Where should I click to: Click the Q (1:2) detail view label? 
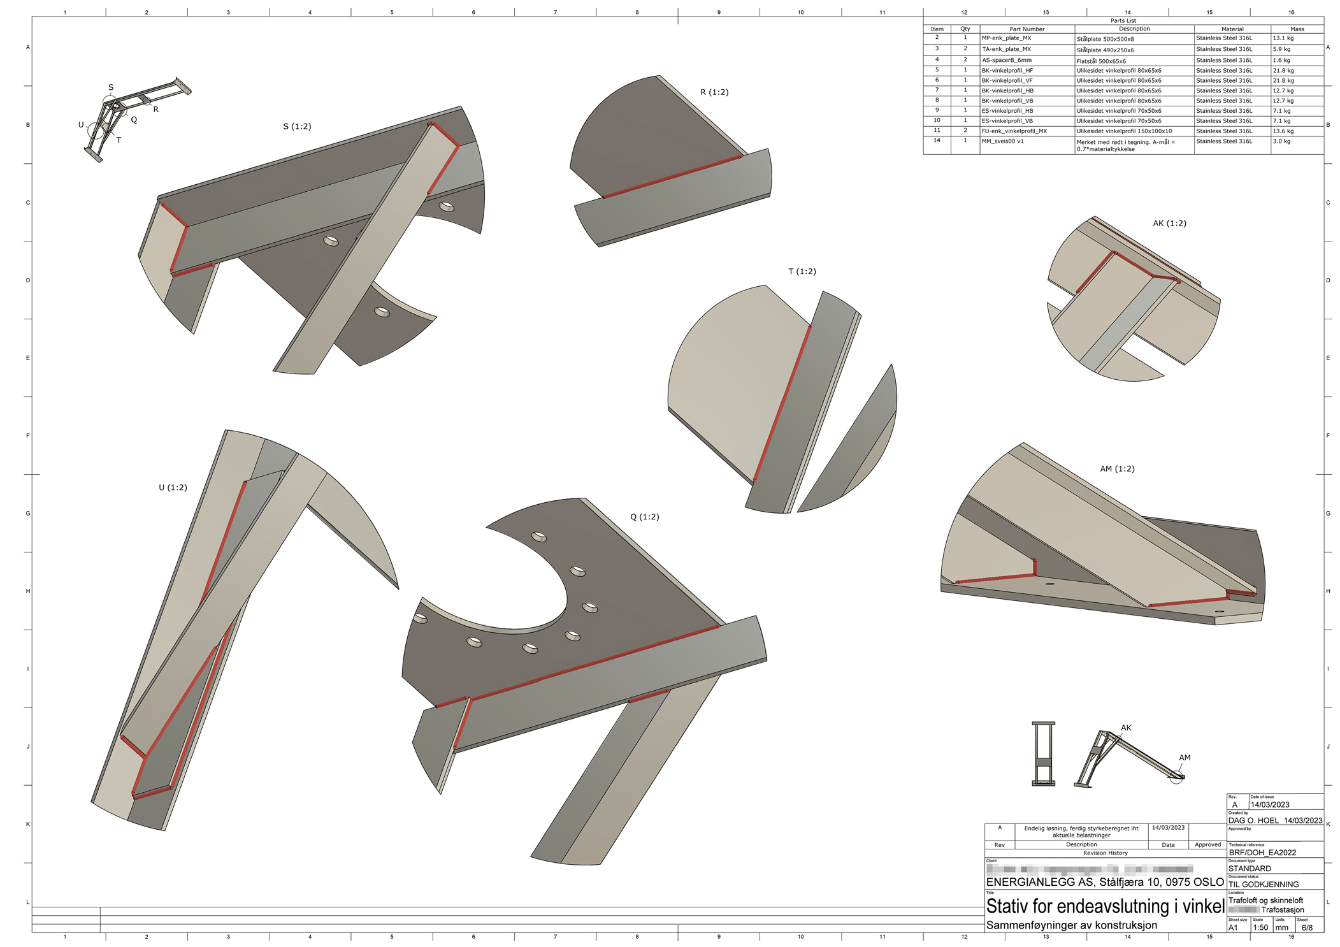pyautogui.click(x=644, y=517)
